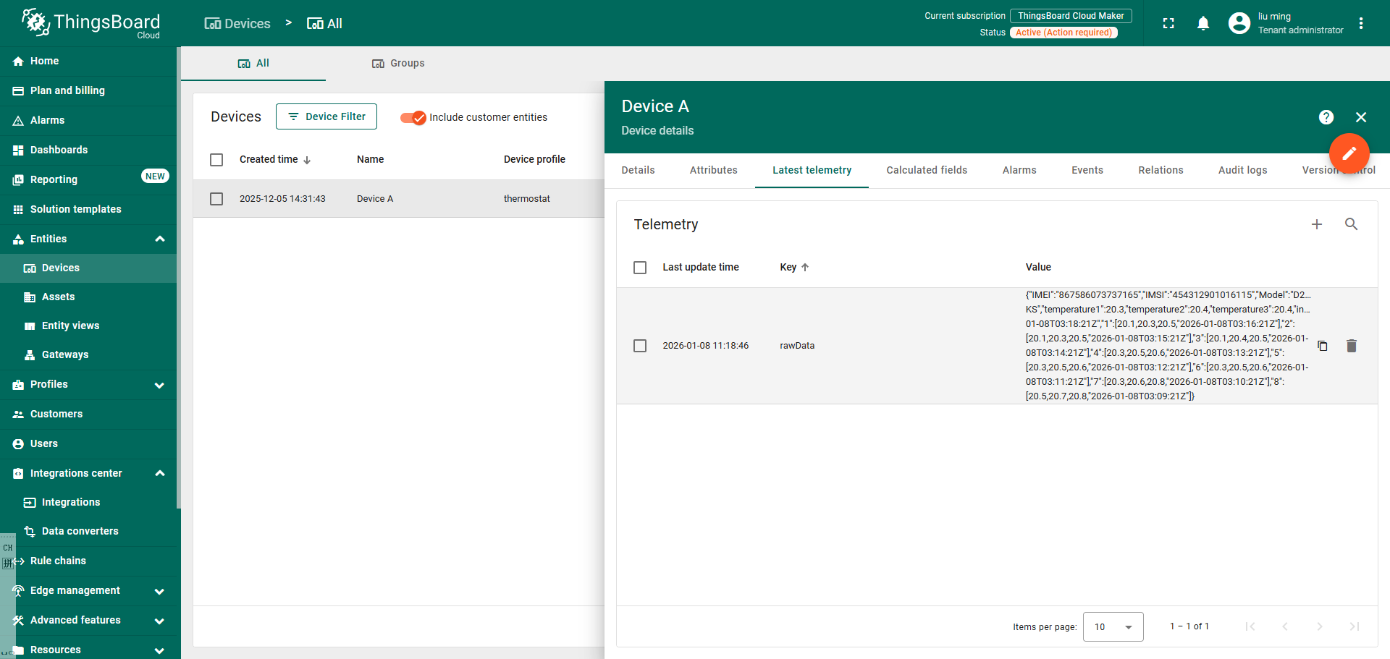Add telemetry with the plus icon

(x=1317, y=224)
